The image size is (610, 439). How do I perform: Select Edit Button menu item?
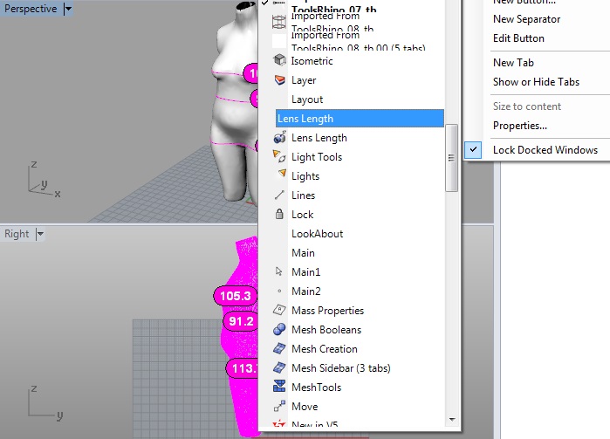tap(518, 38)
